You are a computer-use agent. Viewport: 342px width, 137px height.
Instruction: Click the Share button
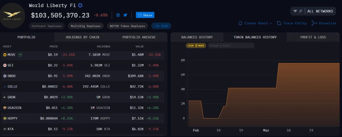click(145, 15)
